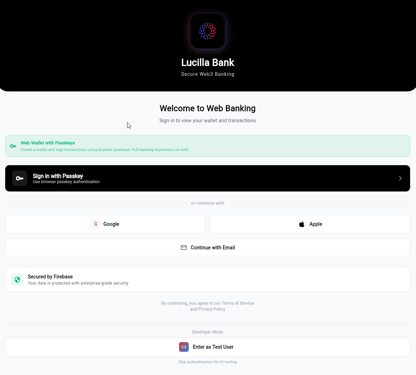Image resolution: width=416 pixels, height=375 pixels.
Task: Click Skip authentication for UI testing
Action: (207, 362)
